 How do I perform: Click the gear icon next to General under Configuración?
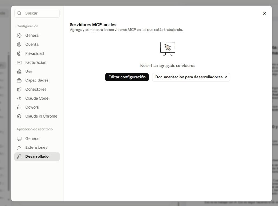19,36
